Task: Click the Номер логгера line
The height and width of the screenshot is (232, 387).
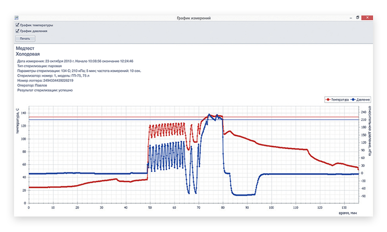Action: click(x=45, y=80)
